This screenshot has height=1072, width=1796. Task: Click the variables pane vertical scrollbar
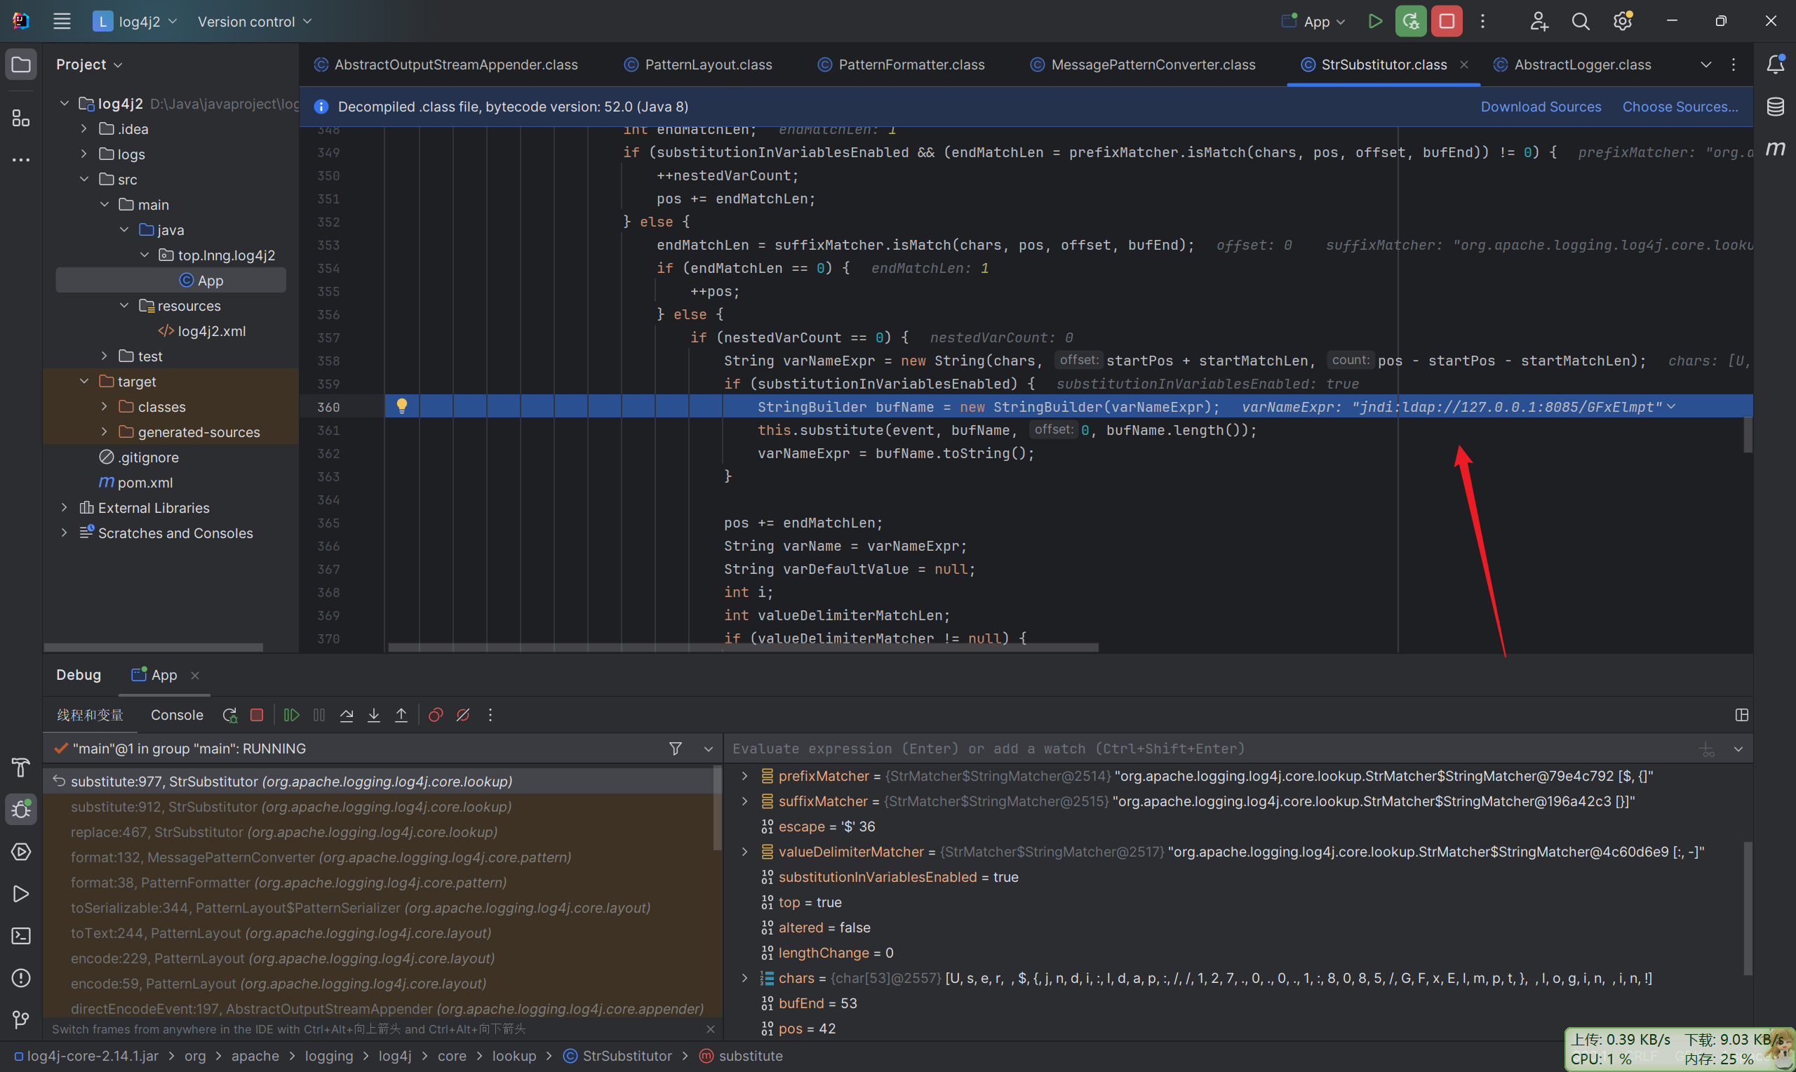coord(1748,908)
